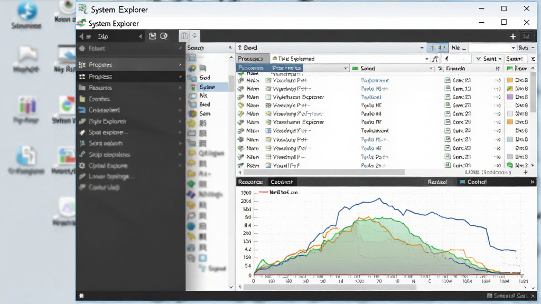
Task: Click the plus icon at the dark toolbar's right end
Action: point(512,36)
